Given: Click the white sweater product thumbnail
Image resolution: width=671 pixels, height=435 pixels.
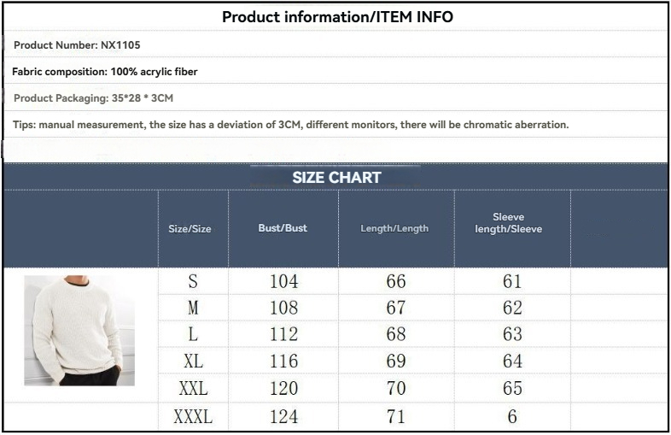Looking at the screenshot, I should click(79, 330).
